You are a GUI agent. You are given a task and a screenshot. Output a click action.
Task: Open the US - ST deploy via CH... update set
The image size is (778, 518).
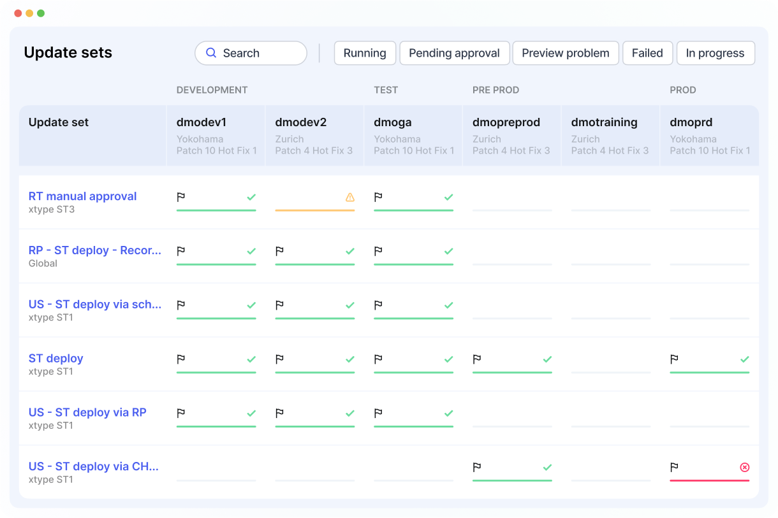94,466
